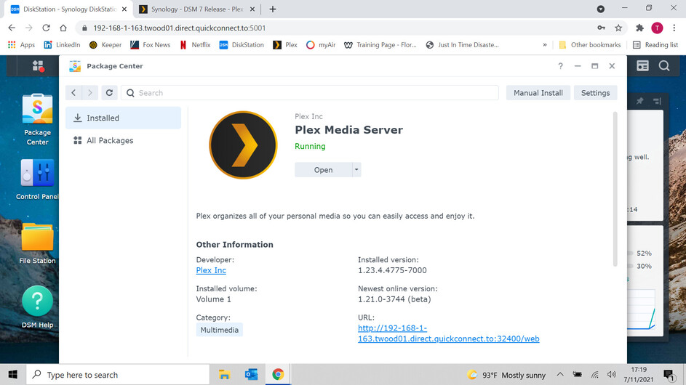The height and width of the screenshot is (385, 686).
Task: Open Package Center Settings
Action: tap(595, 93)
